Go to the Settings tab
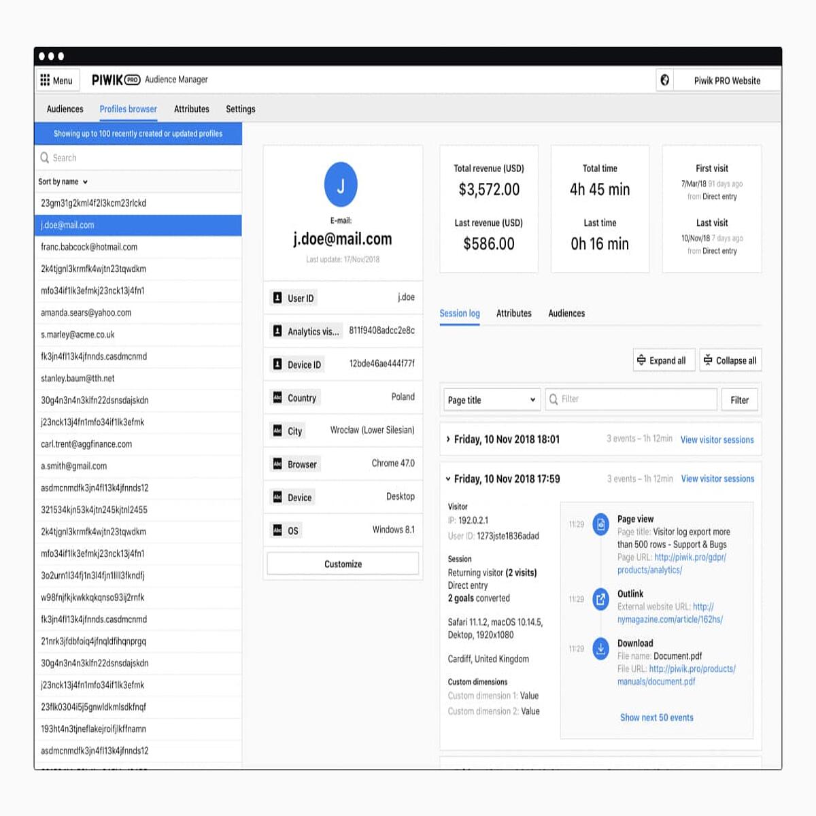This screenshot has height=816, width=816. pos(241,109)
